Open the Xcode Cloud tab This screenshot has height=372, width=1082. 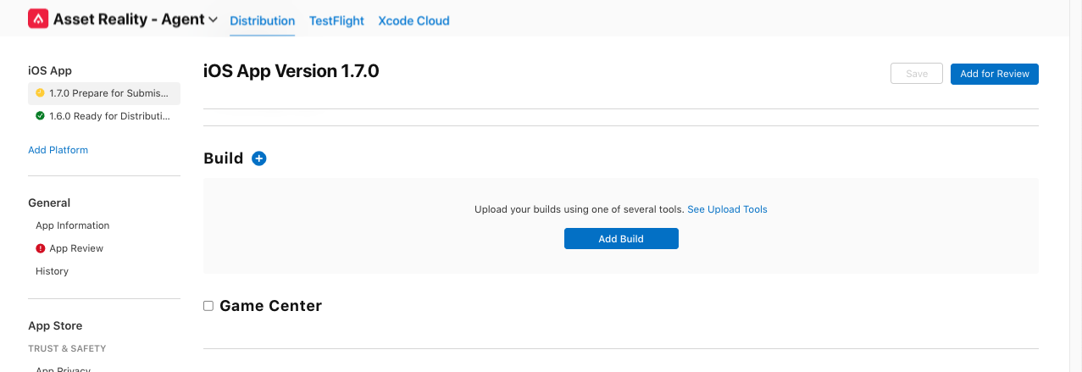pyautogui.click(x=413, y=21)
